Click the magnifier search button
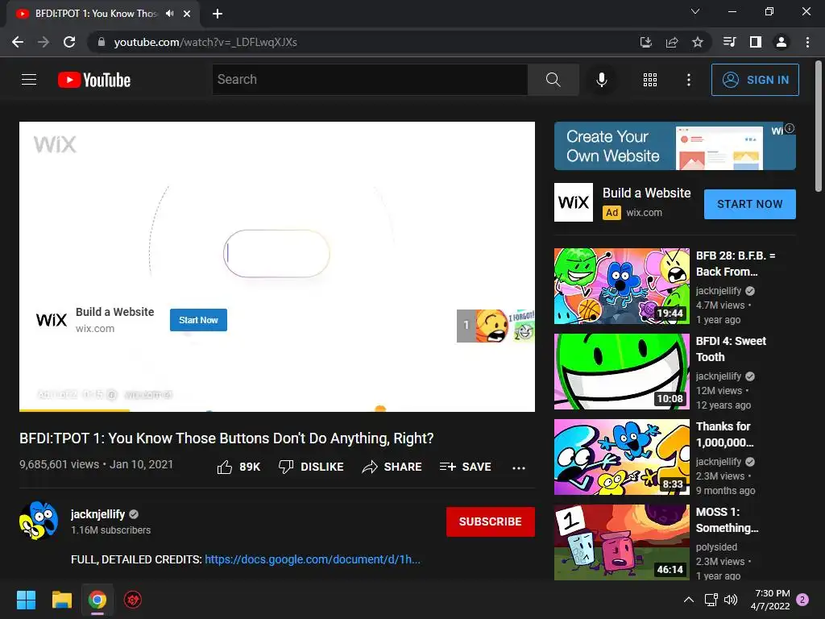This screenshot has width=825, height=619. point(553,80)
